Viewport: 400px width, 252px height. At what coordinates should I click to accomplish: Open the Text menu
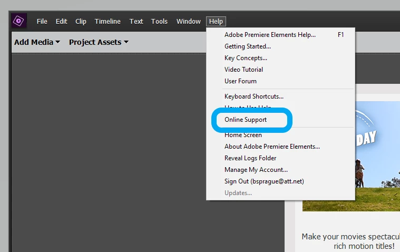(x=136, y=22)
